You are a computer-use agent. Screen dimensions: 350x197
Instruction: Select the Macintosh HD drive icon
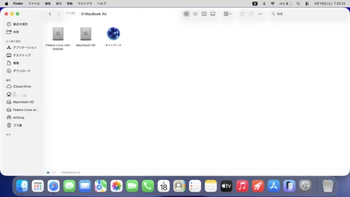pyautogui.click(x=86, y=34)
